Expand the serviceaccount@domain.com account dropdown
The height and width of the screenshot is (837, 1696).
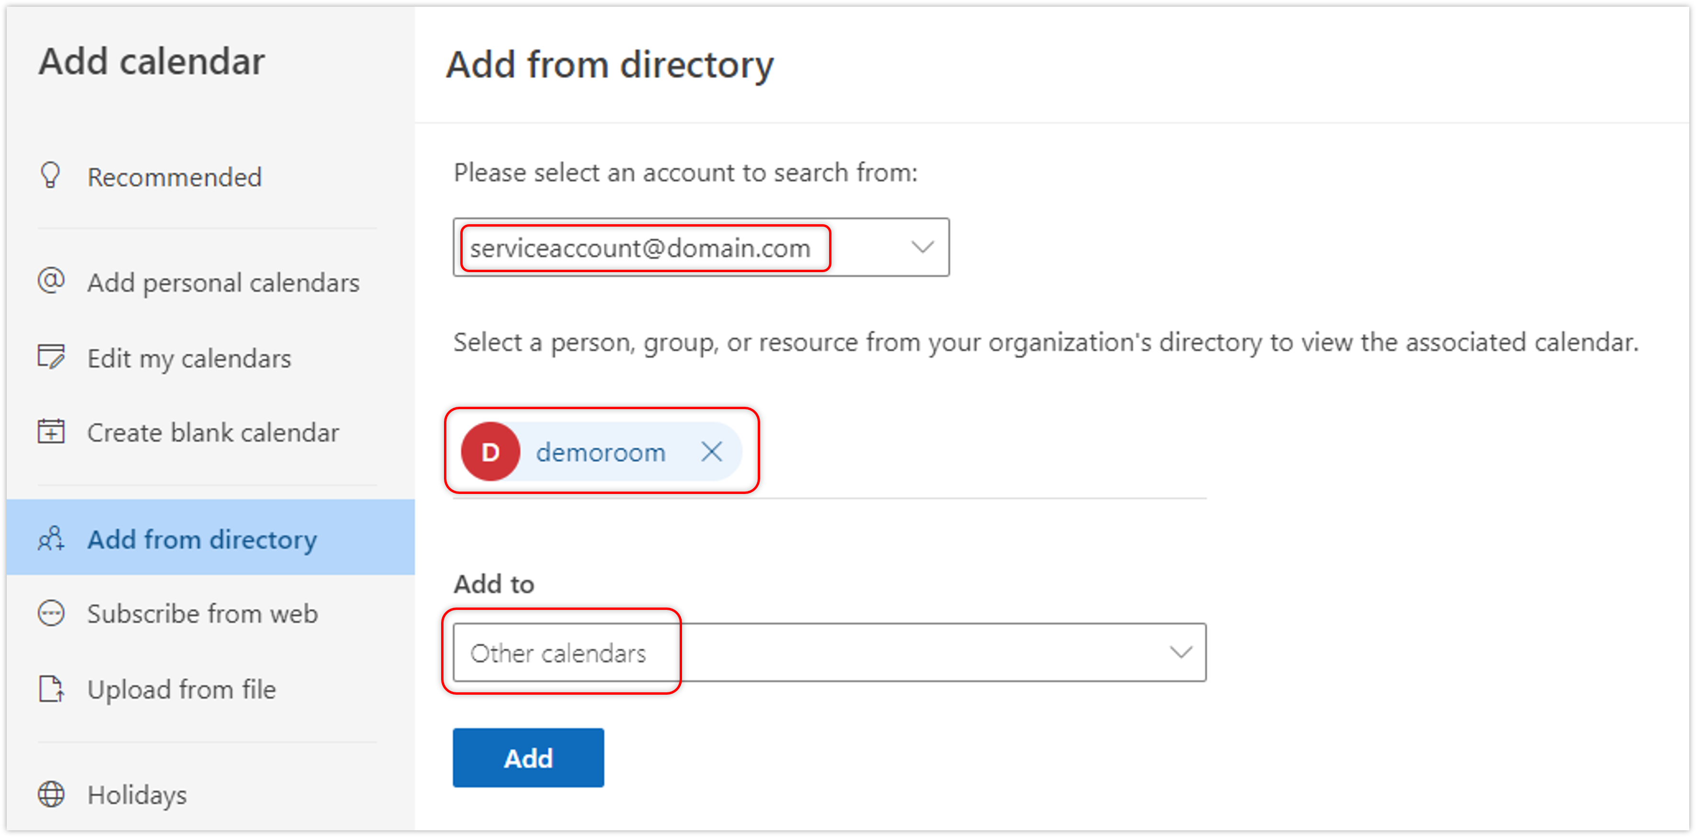(701, 248)
